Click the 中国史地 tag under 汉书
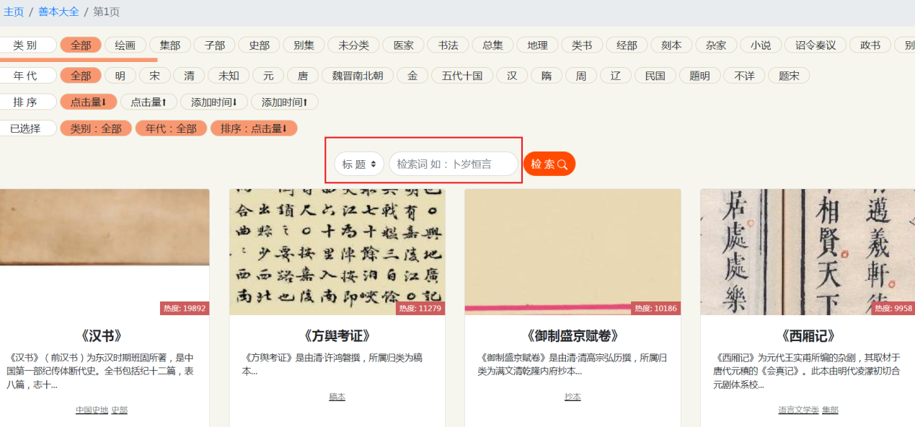 pos(92,410)
